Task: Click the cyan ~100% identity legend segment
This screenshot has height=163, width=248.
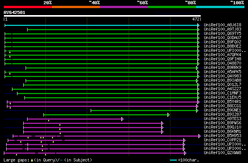Action: [220, 7]
